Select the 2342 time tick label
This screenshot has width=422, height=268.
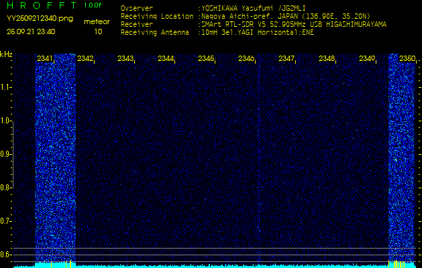click(x=85, y=59)
